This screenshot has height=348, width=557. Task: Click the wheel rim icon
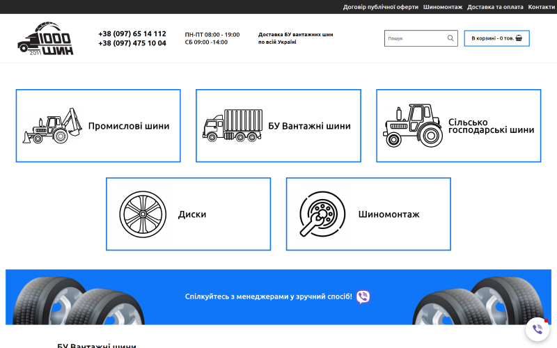click(x=143, y=214)
